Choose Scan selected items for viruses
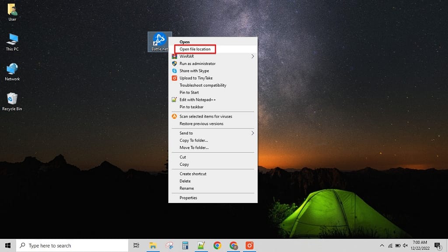The width and height of the screenshot is (448, 252). tap(213, 116)
